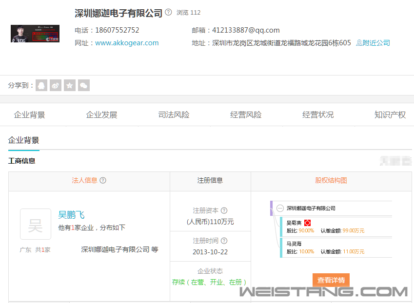Viewport: 414px width, 303px height.
Task: Open the 股权结构图 header link
Action: [x=331, y=180]
